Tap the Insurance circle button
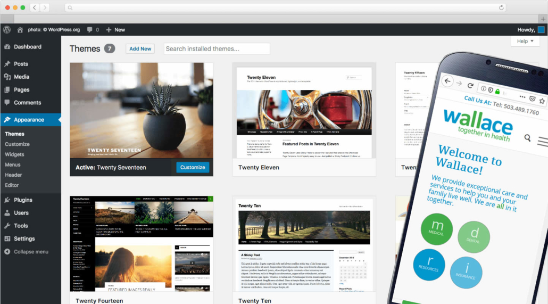 (466, 273)
